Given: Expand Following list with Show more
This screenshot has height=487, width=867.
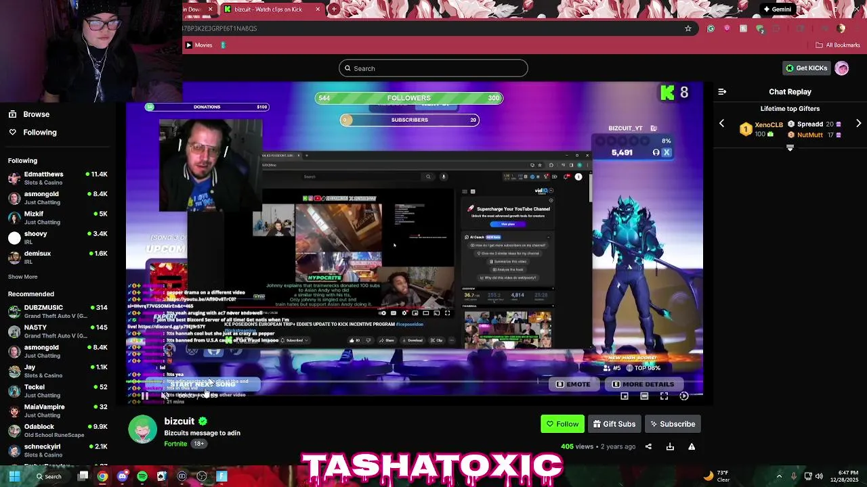Looking at the screenshot, I should click(x=22, y=277).
